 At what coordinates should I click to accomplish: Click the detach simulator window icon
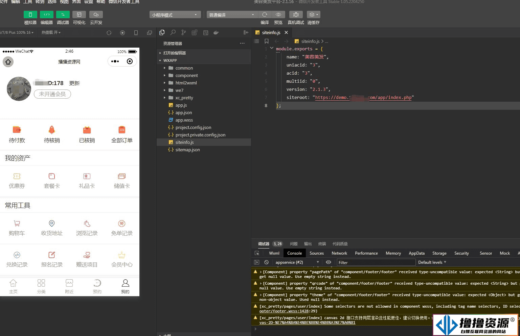pyautogui.click(x=150, y=33)
